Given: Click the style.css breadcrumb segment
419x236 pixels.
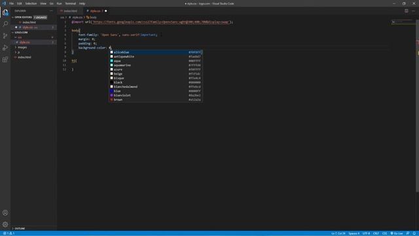Looking at the screenshot, I should [x=77, y=18].
